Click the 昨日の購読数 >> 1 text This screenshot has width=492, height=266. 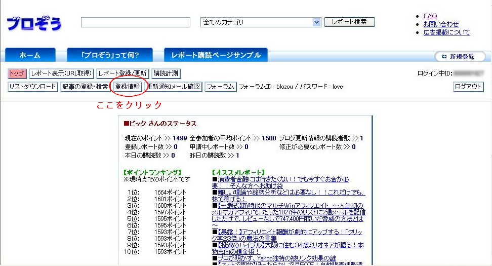214,156
